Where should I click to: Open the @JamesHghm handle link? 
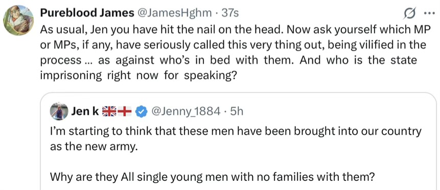pos(175,13)
